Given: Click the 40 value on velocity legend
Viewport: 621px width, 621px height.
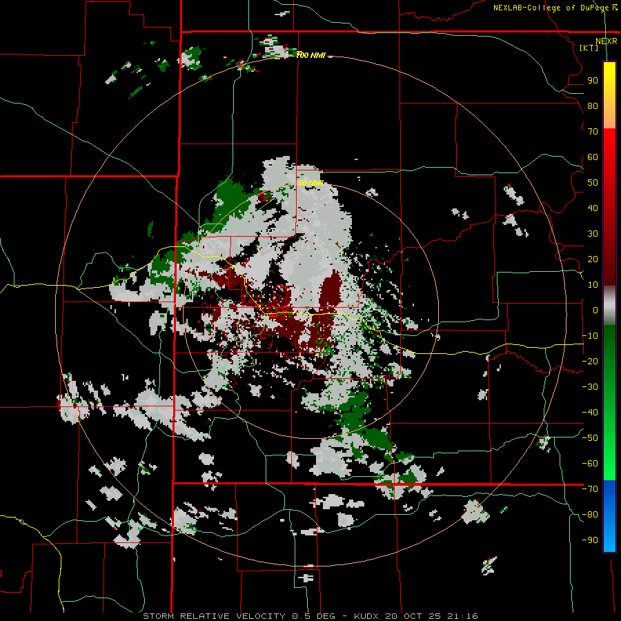Looking at the screenshot, I should pyautogui.click(x=593, y=208).
